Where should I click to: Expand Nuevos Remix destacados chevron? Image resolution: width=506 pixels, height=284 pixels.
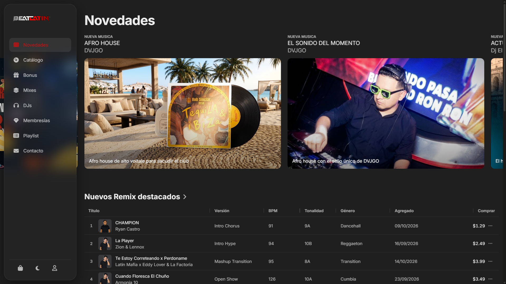coord(185,197)
